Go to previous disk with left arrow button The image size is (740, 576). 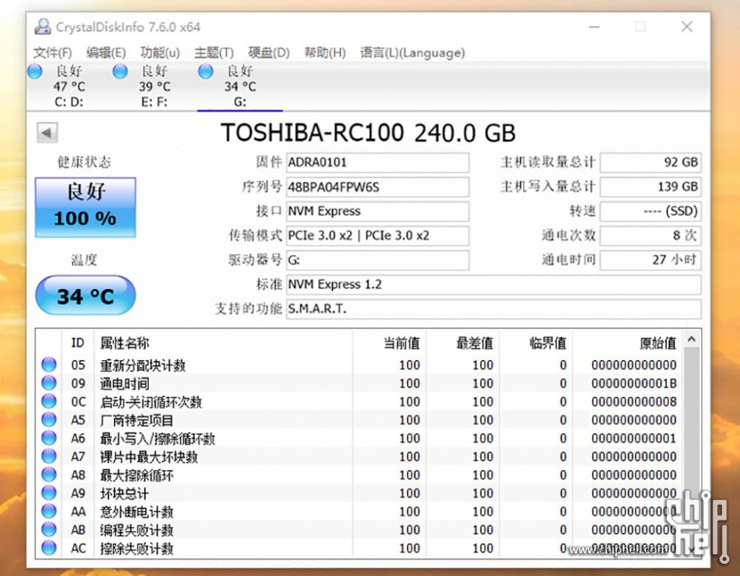[x=47, y=133]
